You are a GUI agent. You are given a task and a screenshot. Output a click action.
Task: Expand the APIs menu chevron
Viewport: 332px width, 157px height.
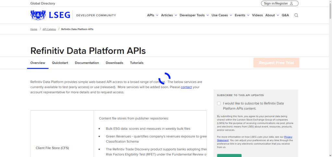click(157, 16)
